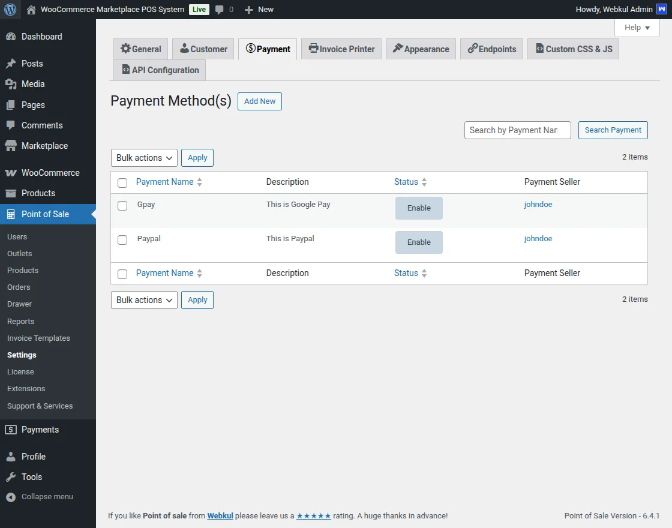Sort by the Payment Name column
The height and width of the screenshot is (528, 672).
click(164, 181)
